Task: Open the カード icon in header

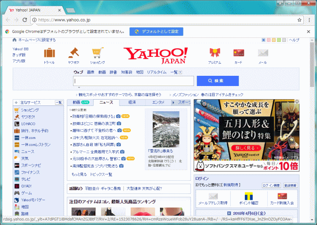Action: click(x=238, y=53)
